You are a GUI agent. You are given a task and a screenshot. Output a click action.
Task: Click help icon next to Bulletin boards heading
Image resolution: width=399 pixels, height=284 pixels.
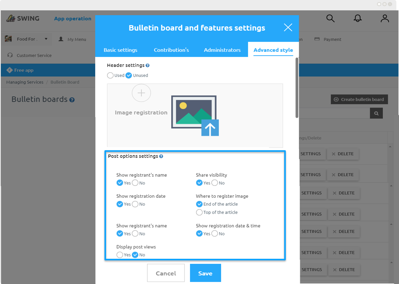pyautogui.click(x=72, y=100)
